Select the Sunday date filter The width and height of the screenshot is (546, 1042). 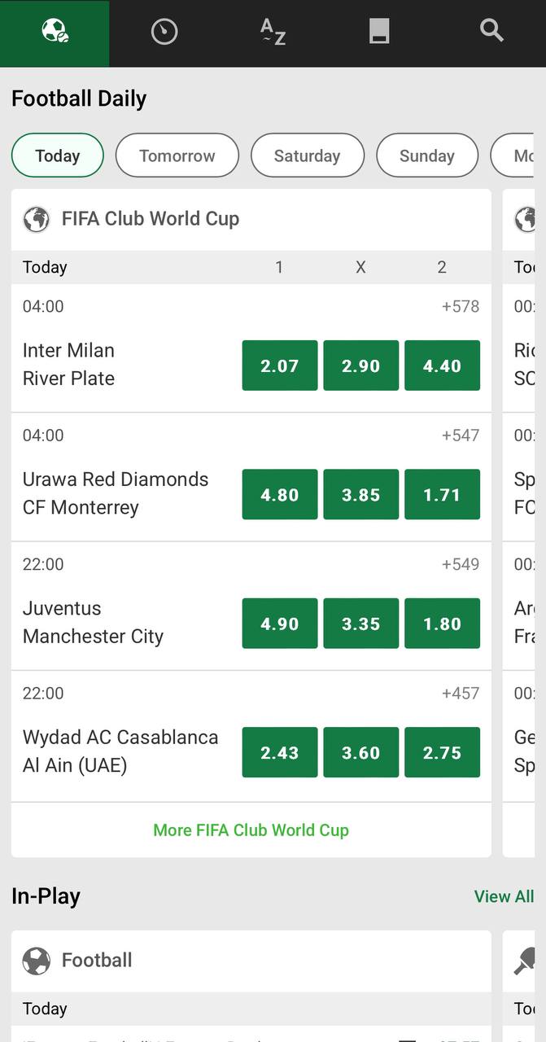[427, 155]
